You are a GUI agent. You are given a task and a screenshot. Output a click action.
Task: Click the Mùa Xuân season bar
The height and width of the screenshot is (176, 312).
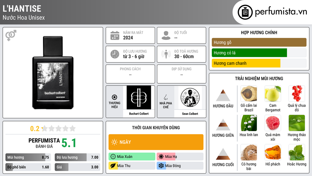click(x=132, y=156)
